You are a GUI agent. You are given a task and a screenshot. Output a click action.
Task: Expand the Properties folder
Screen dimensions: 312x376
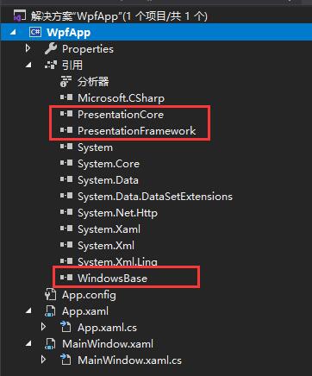click(28, 48)
